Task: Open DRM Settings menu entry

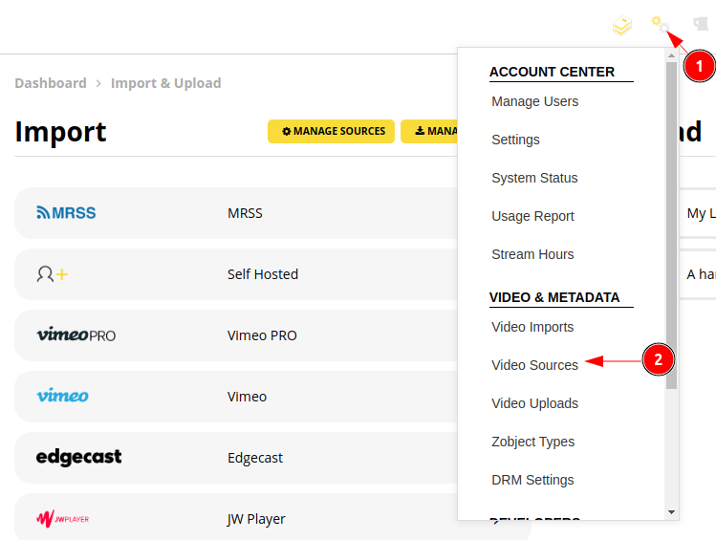Action: pyautogui.click(x=532, y=480)
